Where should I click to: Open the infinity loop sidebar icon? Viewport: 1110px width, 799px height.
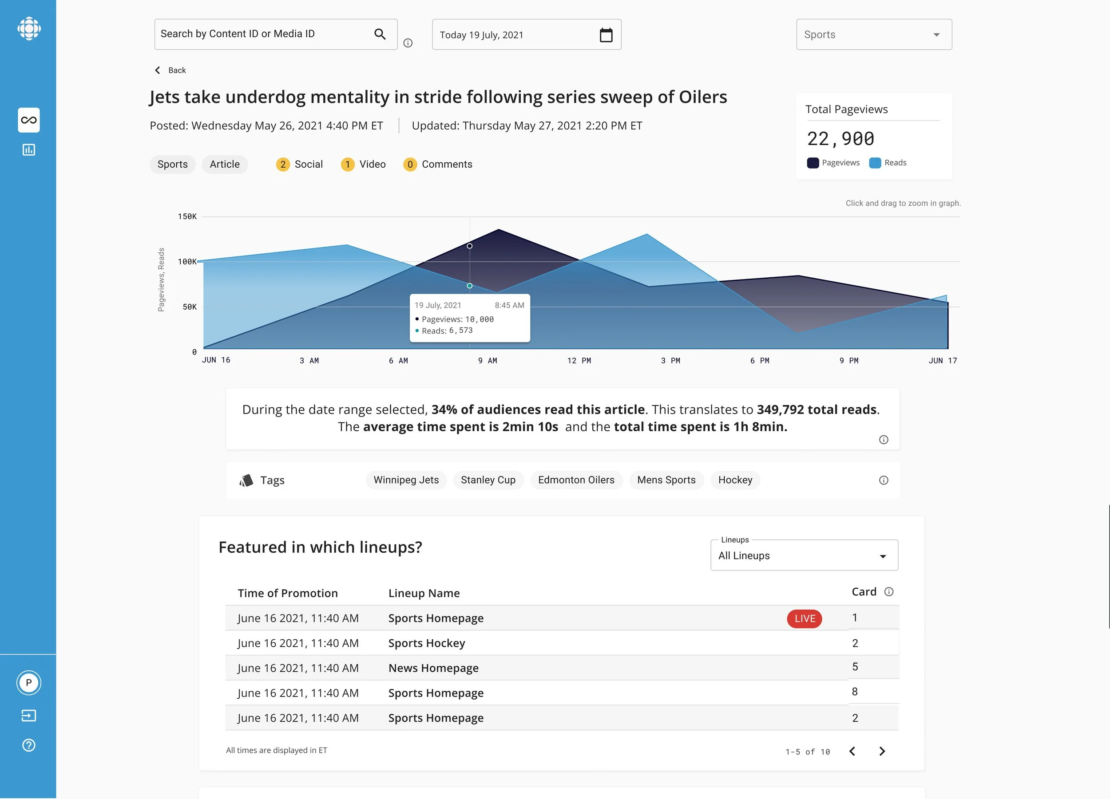29,120
